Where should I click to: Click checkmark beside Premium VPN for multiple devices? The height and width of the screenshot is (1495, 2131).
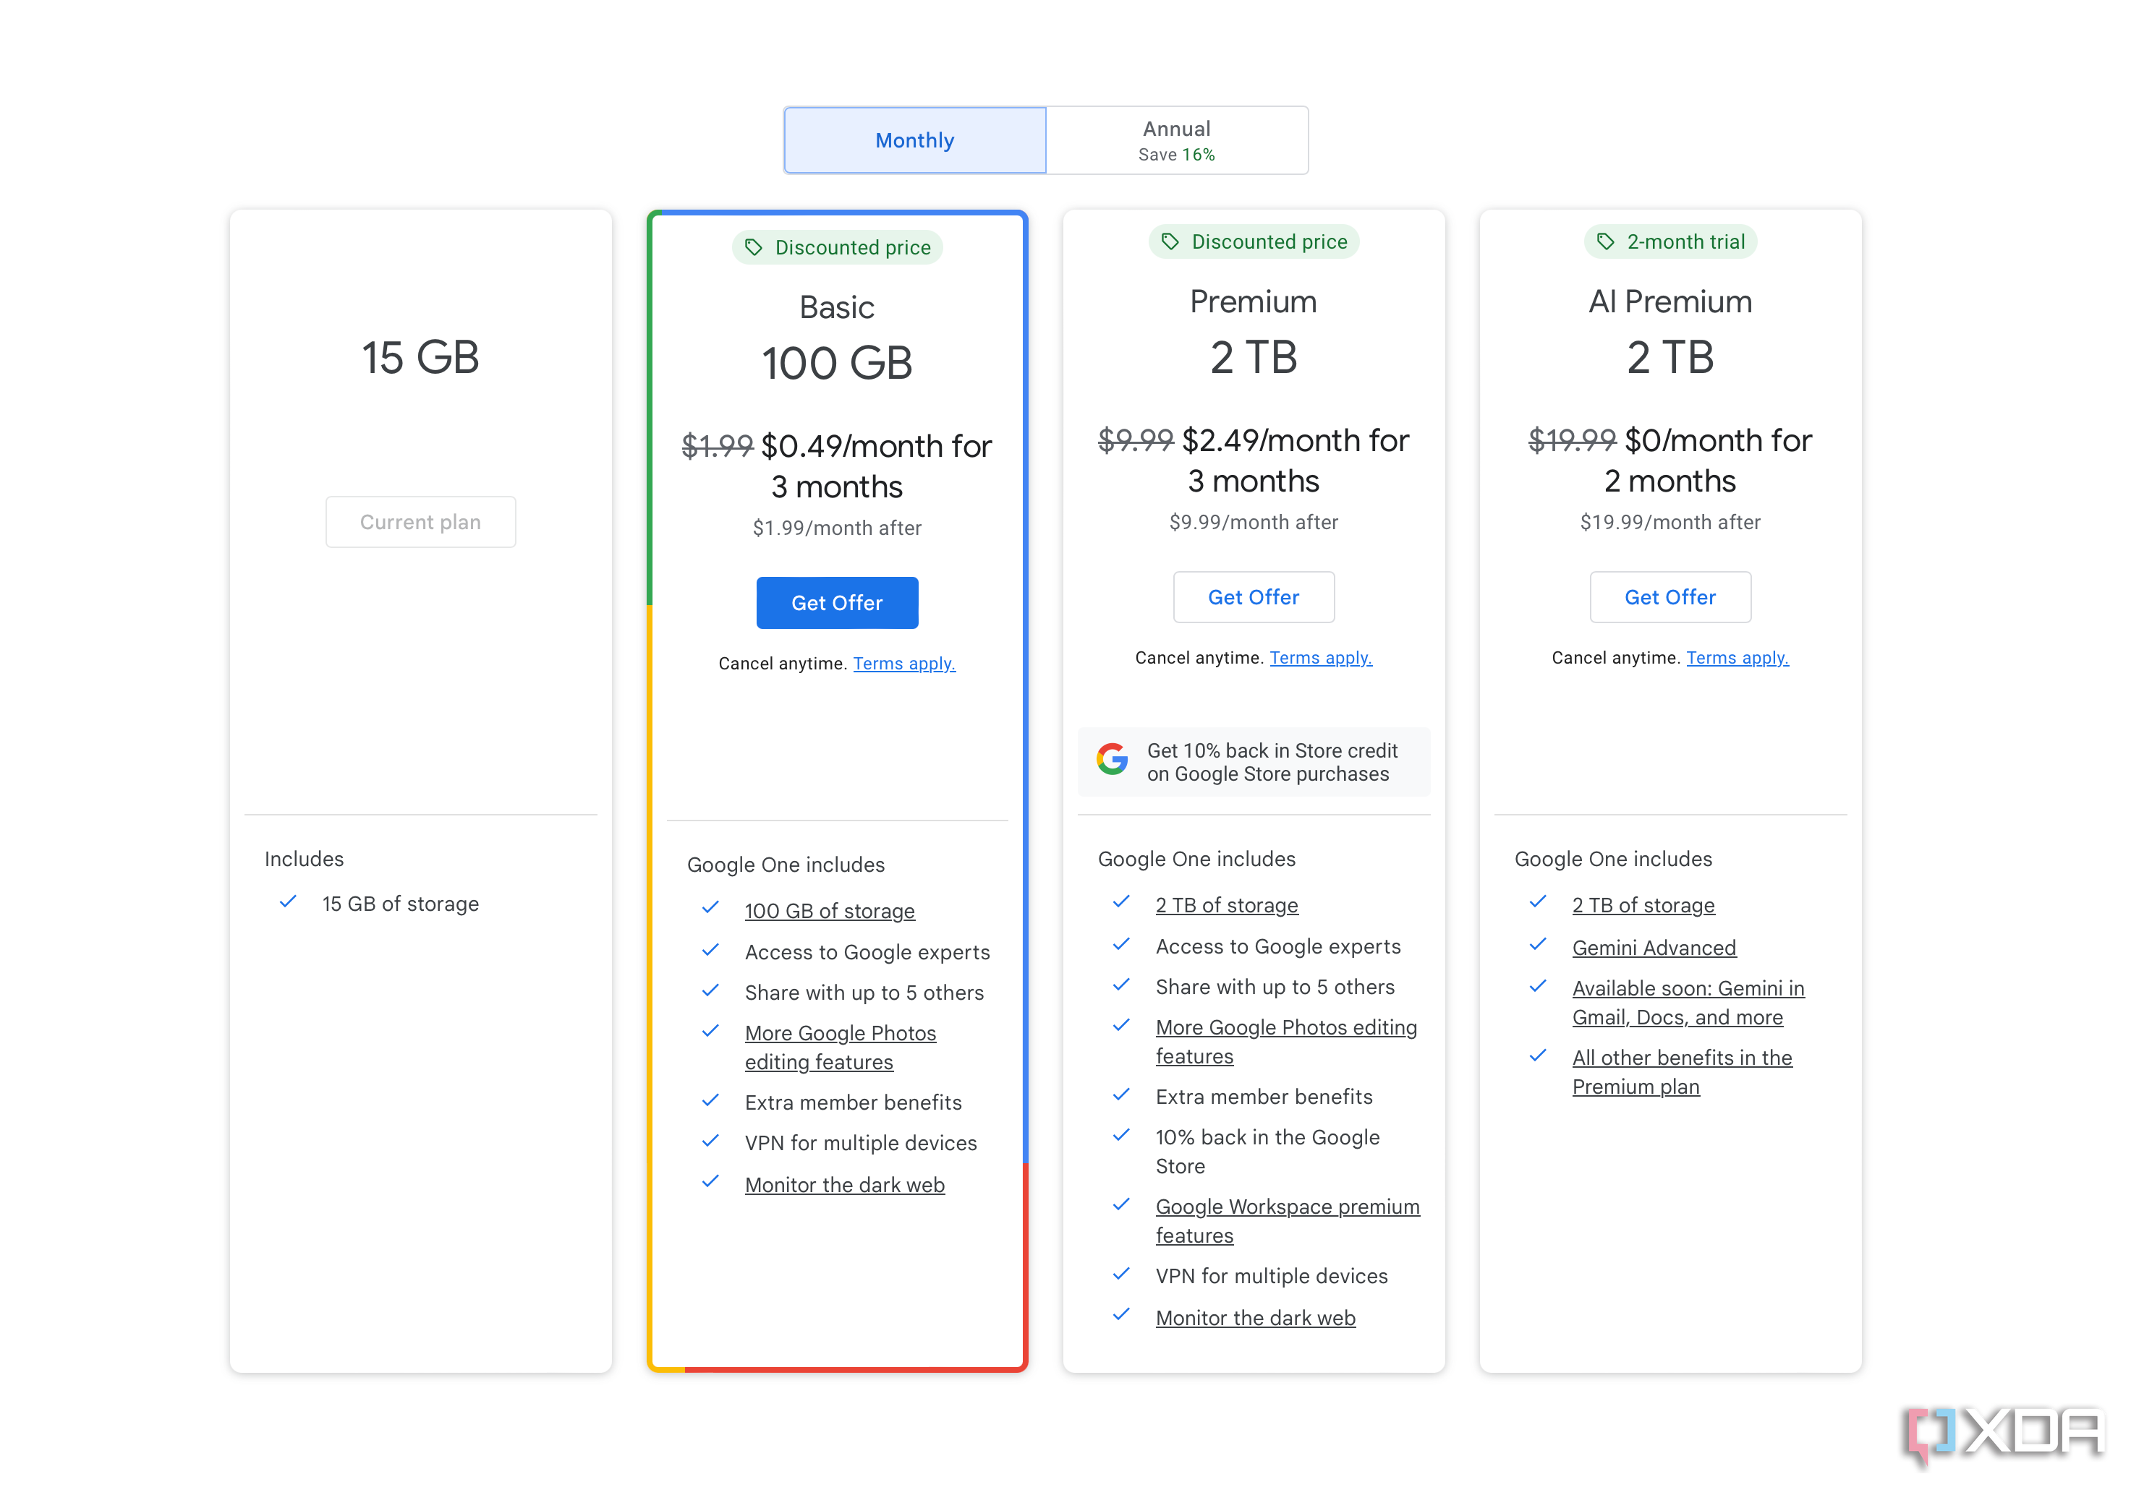1121,1275
